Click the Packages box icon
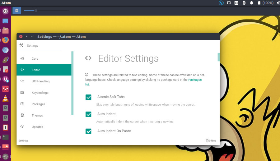280x161 pixels. (x=22, y=104)
